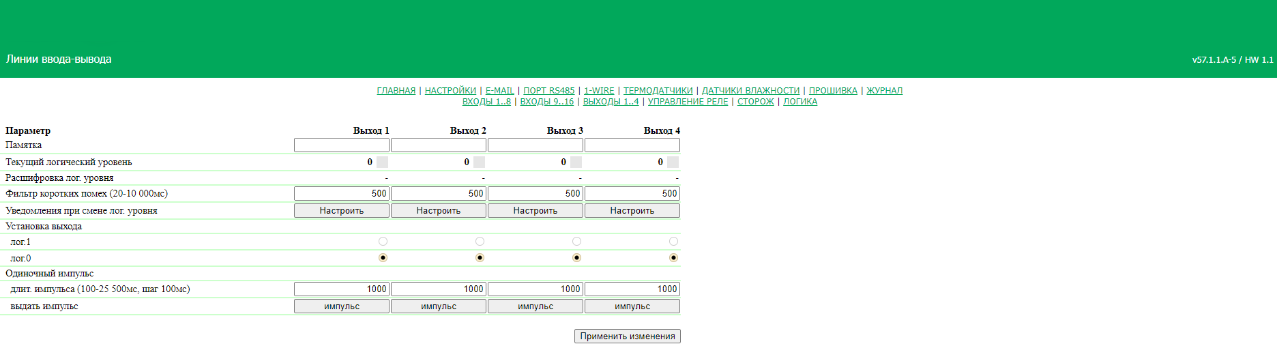Screen dimensions: 1277x344
Task: Select лог.1 radio for Выход 3
Action: (576, 242)
